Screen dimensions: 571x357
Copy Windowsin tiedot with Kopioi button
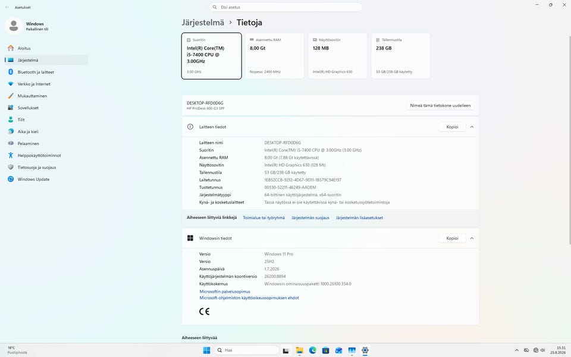[x=452, y=238]
